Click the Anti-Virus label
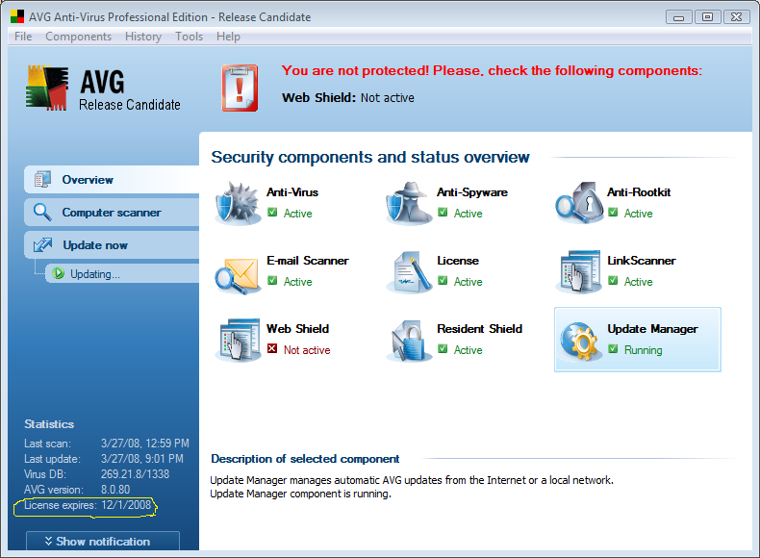This screenshot has height=558, width=760. (292, 192)
